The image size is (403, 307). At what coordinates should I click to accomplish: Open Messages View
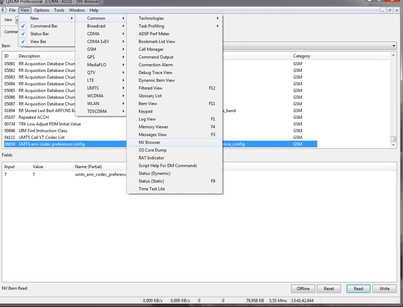pos(175,135)
